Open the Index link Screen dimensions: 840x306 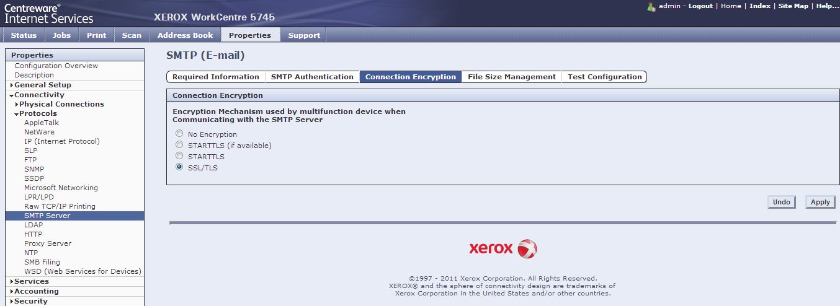pyautogui.click(x=760, y=6)
